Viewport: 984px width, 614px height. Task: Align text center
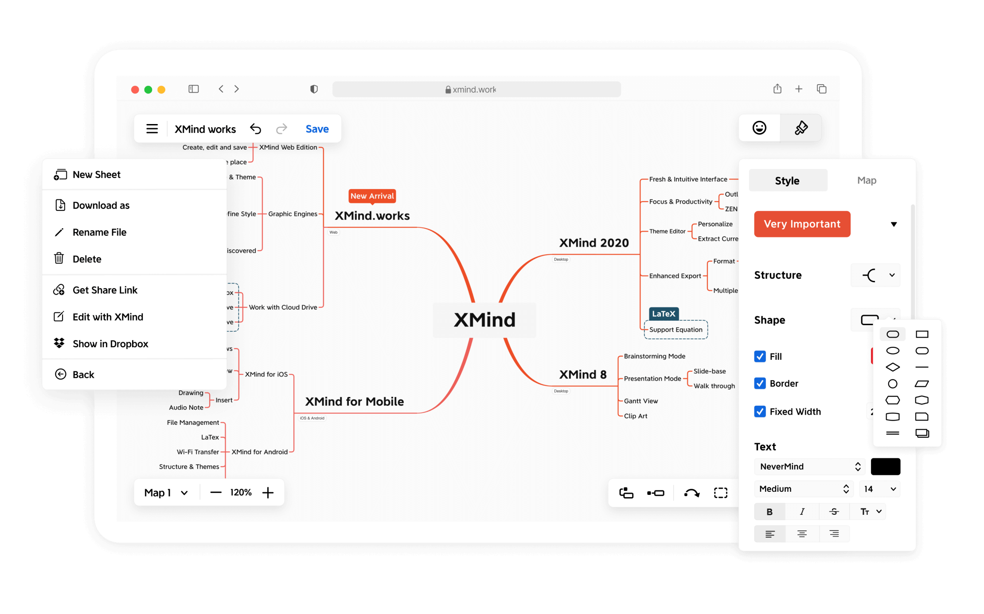[x=802, y=534]
